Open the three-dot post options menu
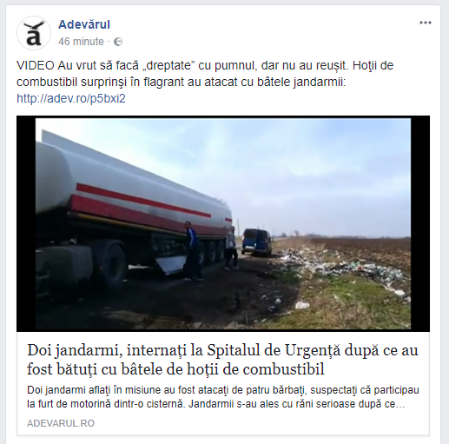The width and height of the screenshot is (449, 444). [426, 23]
